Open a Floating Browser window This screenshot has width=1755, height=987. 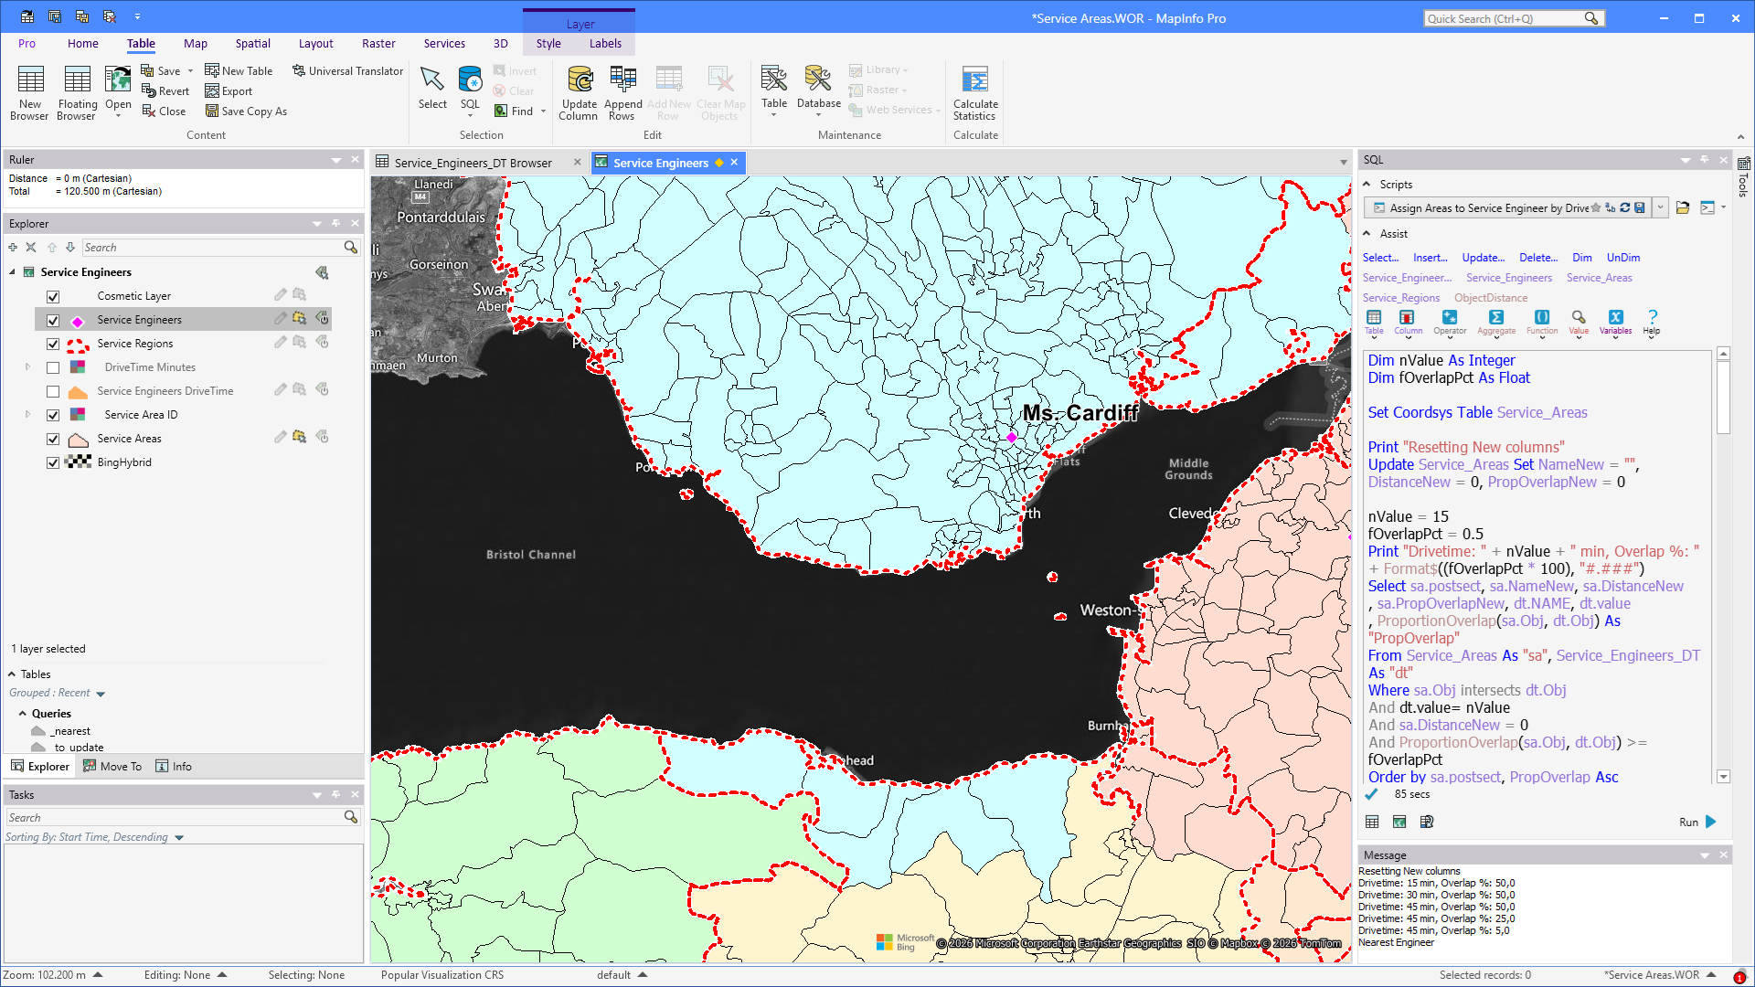point(77,93)
